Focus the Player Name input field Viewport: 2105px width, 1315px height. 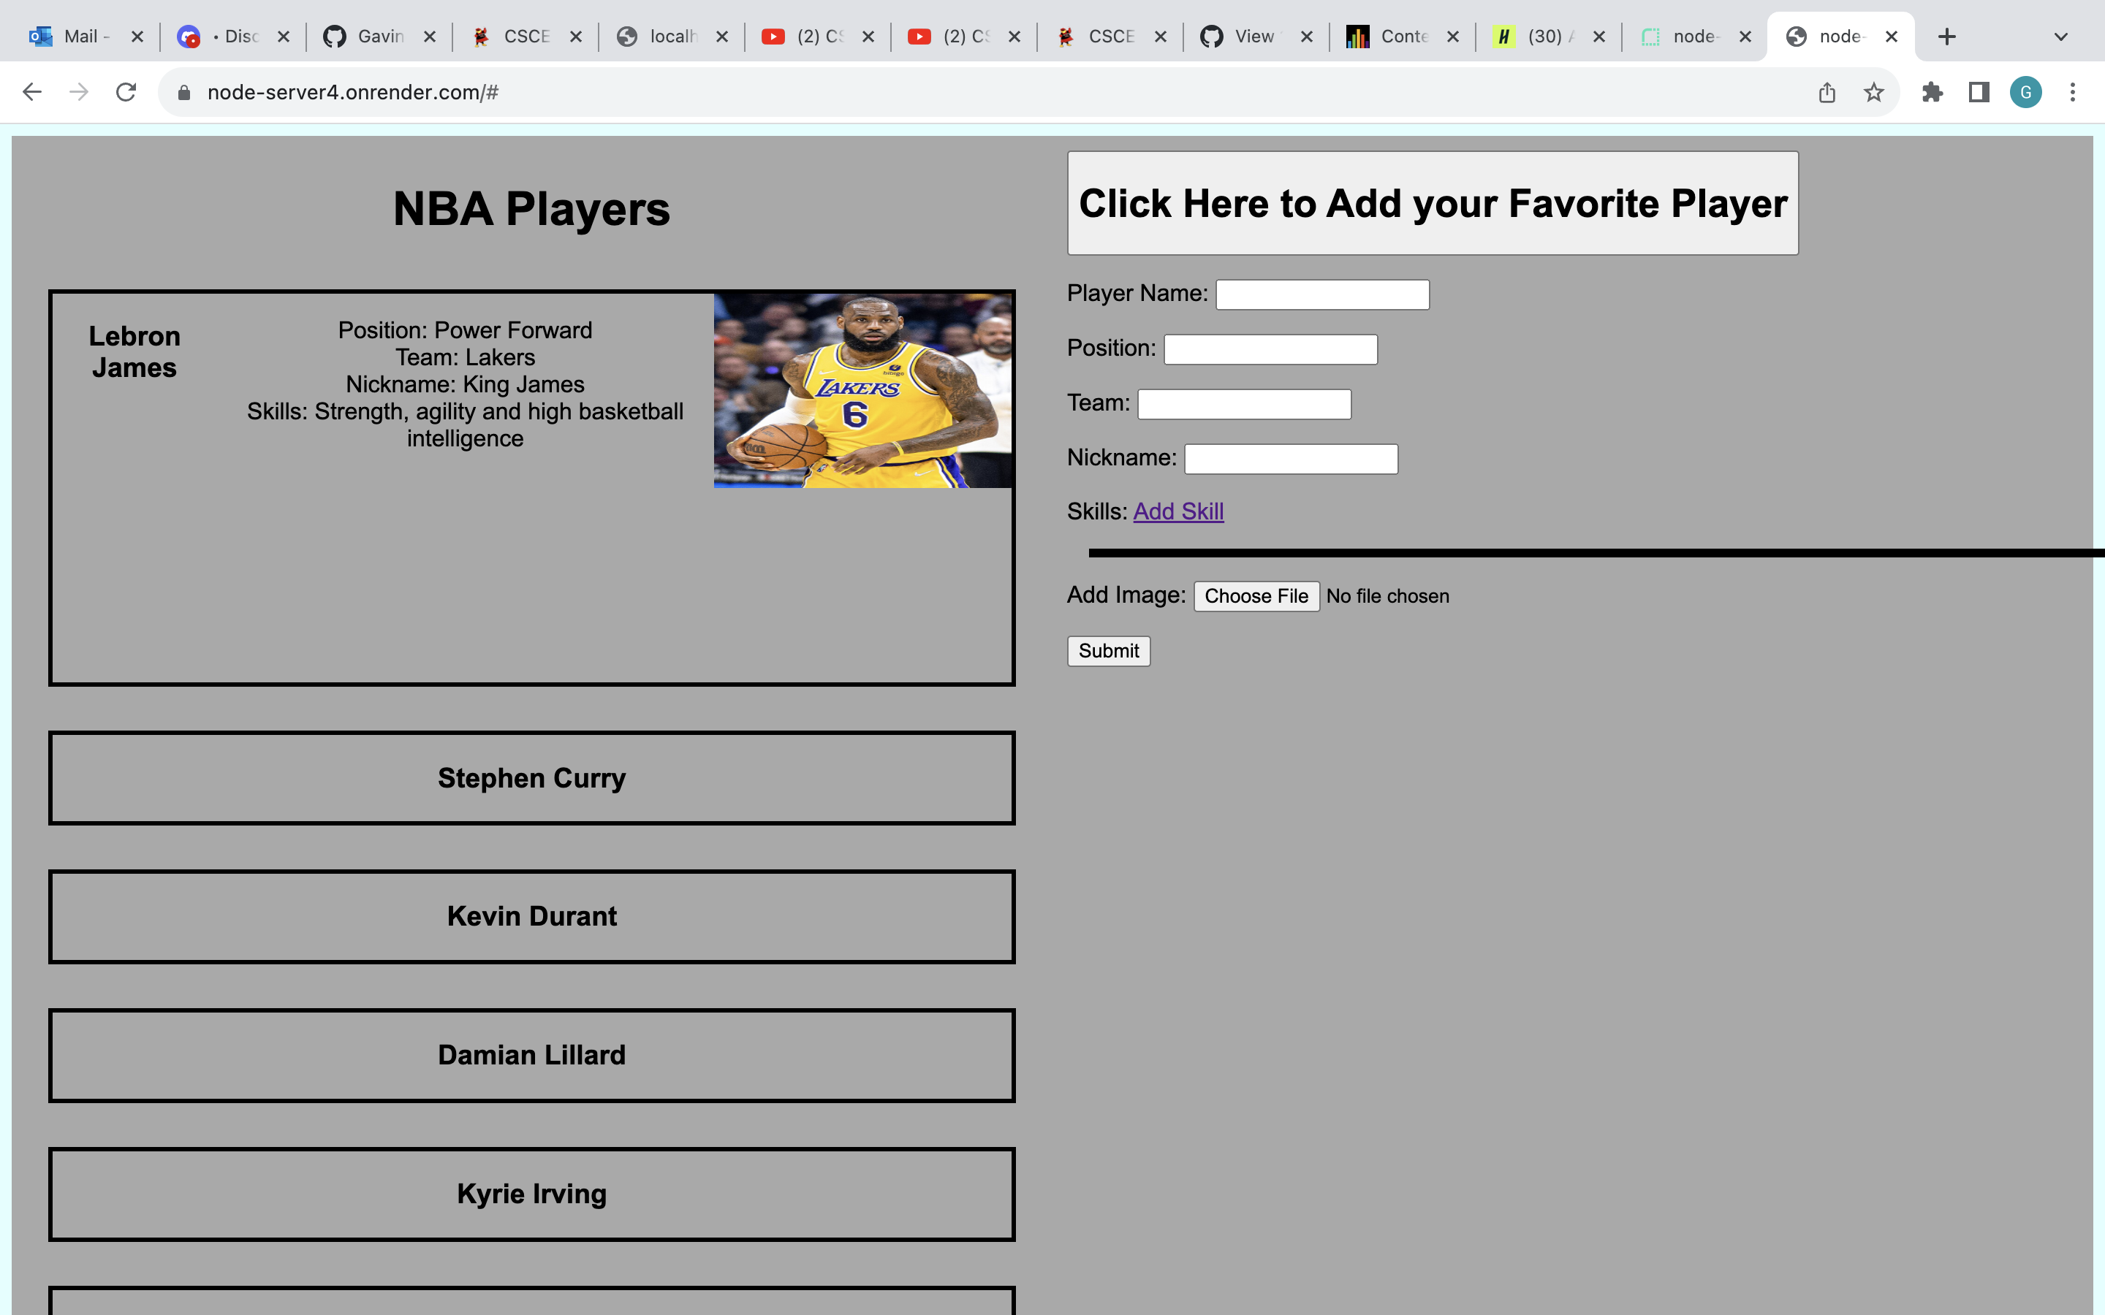(x=1322, y=295)
